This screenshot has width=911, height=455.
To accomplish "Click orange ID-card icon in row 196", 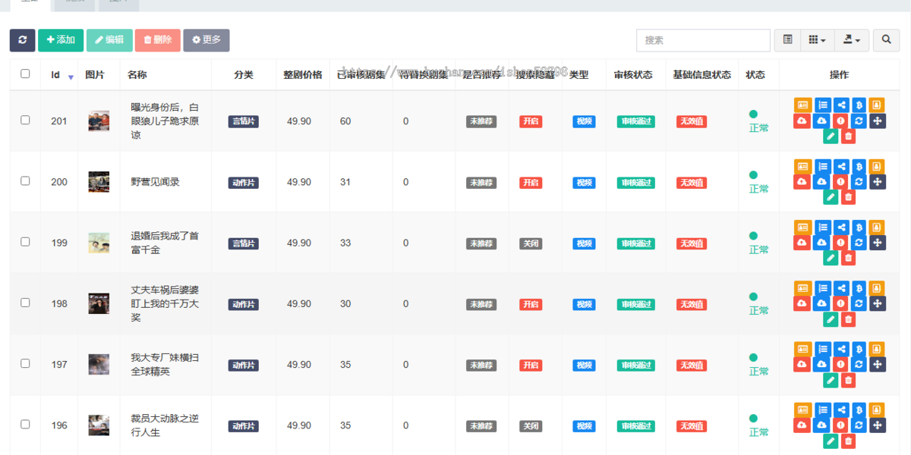I will (x=802, y=409).
